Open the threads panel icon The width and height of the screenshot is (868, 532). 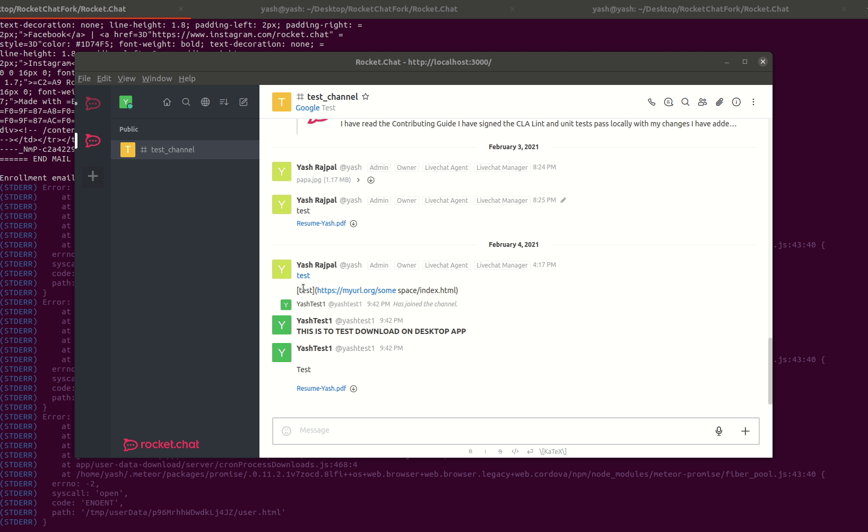point(669,102)
